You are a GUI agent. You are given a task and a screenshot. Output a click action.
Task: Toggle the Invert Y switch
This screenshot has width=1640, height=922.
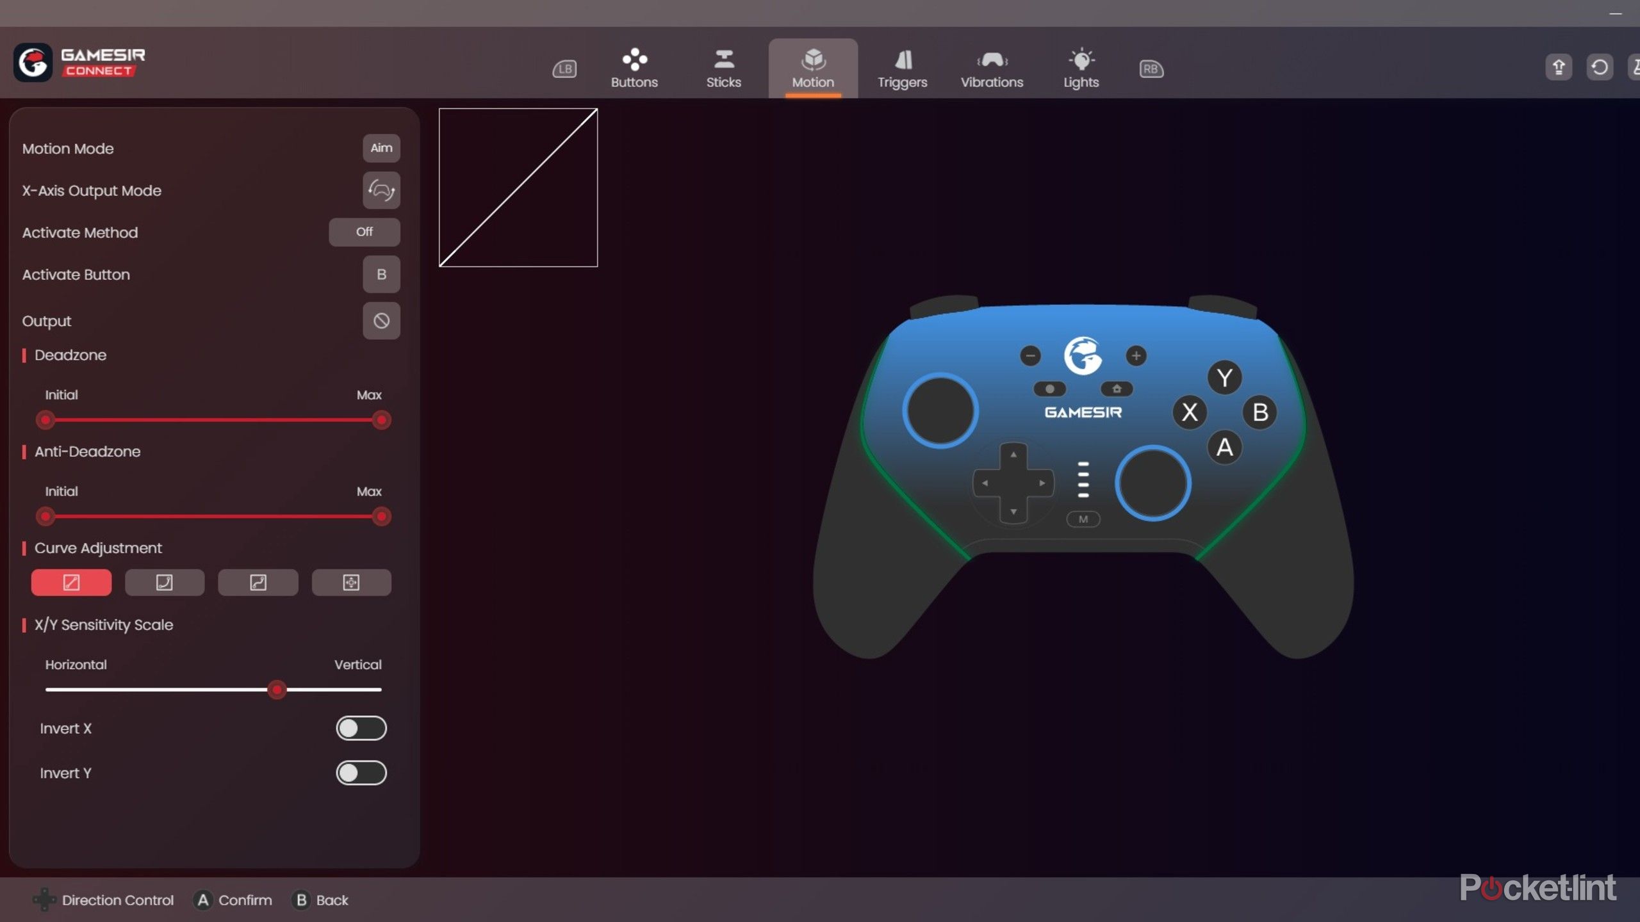tap(361, 773)
